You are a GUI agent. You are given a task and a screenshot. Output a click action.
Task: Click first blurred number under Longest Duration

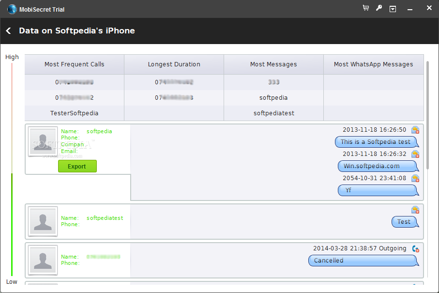[174, 82]
